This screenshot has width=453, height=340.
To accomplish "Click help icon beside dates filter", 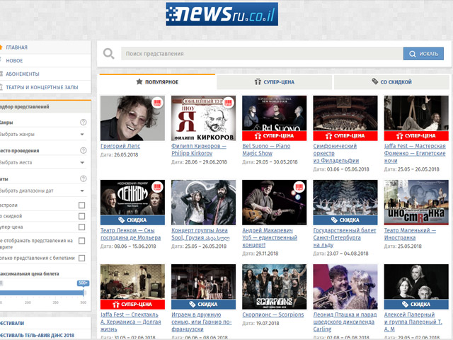I will click(84, 180).
